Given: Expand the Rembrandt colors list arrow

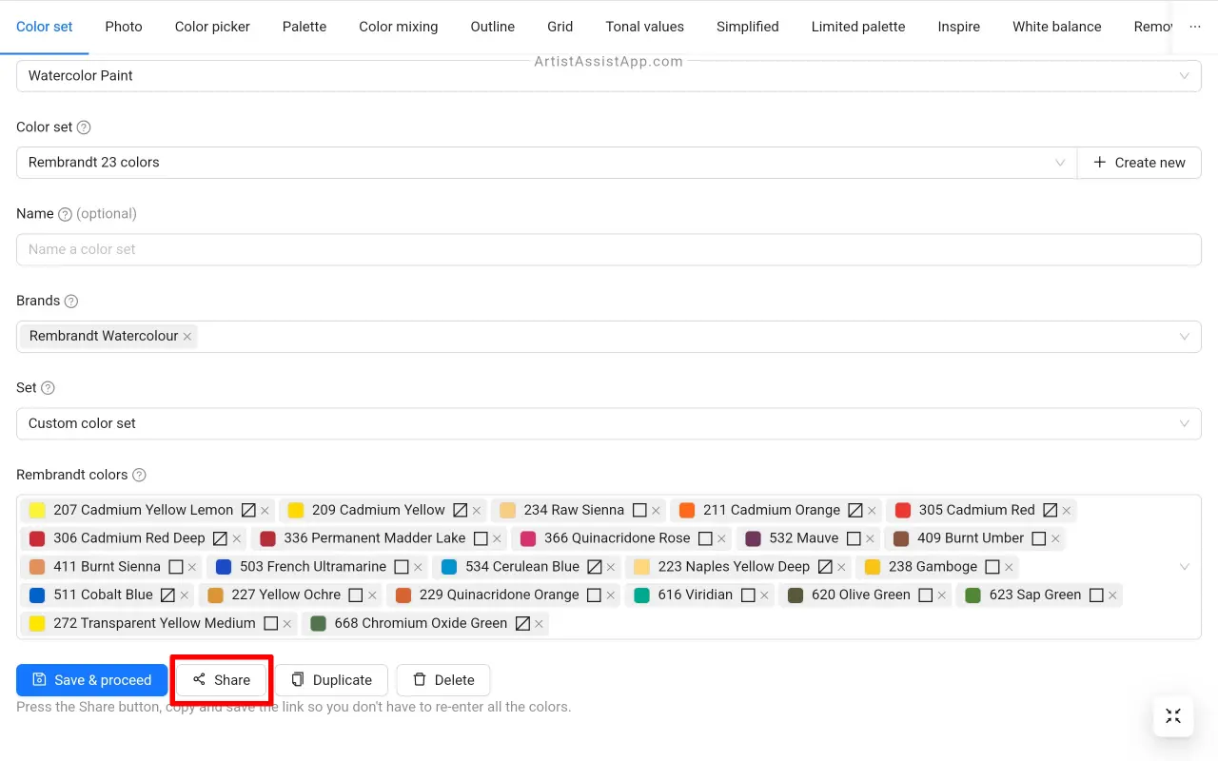Looking at the screenshot, I should 1185,567.
